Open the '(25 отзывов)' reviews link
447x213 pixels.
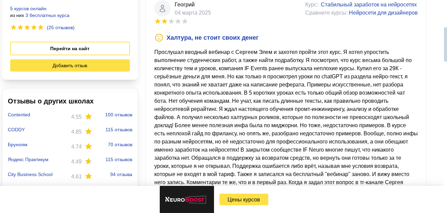pos(61,27)
